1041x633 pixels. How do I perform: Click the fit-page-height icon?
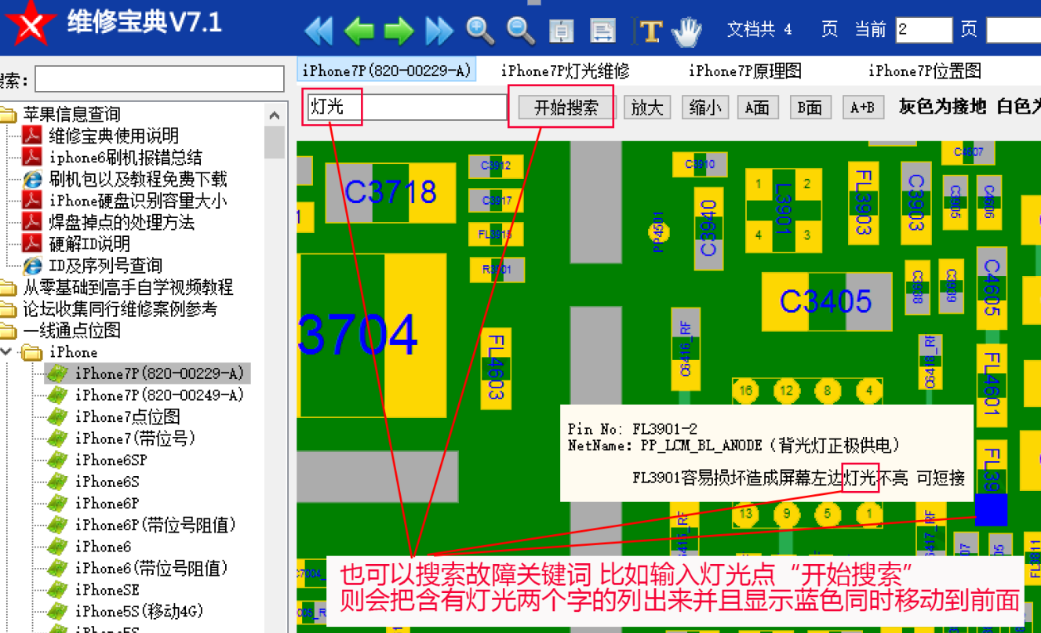pyautogui.click(x=561, y=31)
